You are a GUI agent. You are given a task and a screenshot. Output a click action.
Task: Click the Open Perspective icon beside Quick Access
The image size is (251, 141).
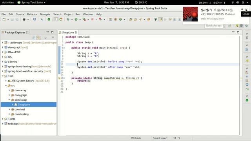(230, 26)
